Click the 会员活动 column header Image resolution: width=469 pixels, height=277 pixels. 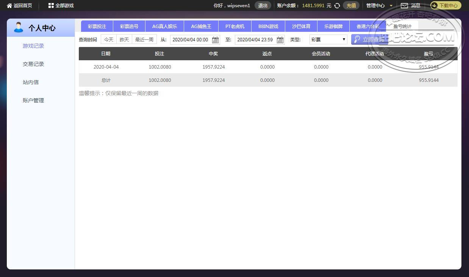[321, 54]
